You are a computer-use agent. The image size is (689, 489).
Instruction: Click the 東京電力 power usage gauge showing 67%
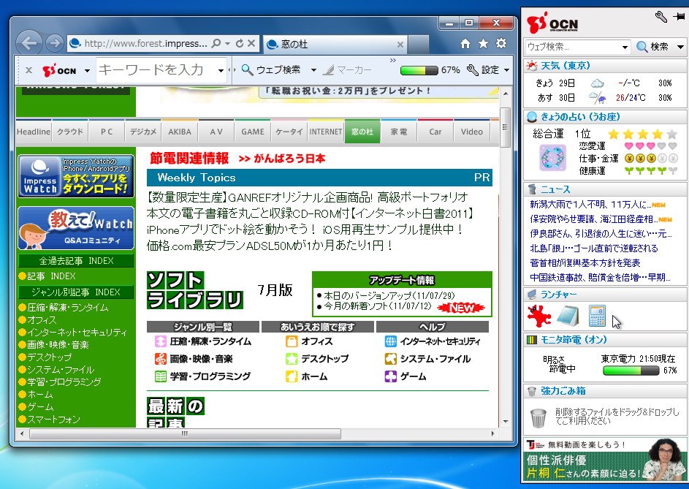(631, 370)
